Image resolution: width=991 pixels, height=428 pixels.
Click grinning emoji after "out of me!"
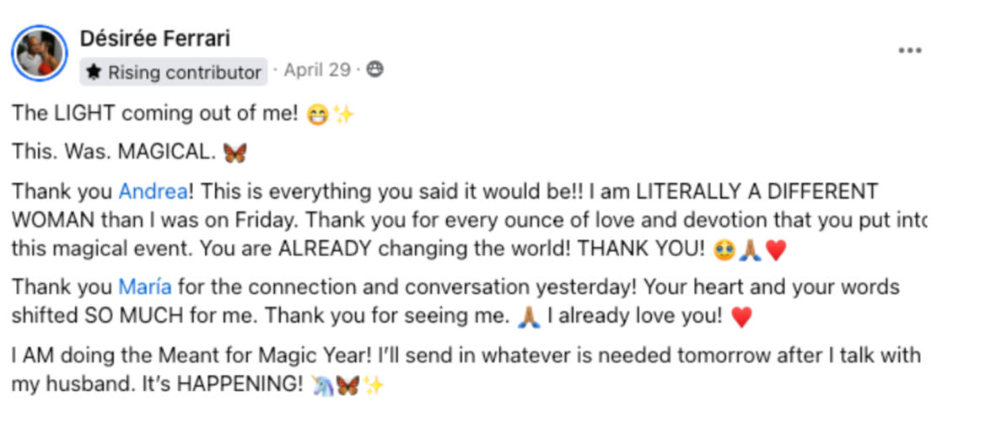point(317,114)
